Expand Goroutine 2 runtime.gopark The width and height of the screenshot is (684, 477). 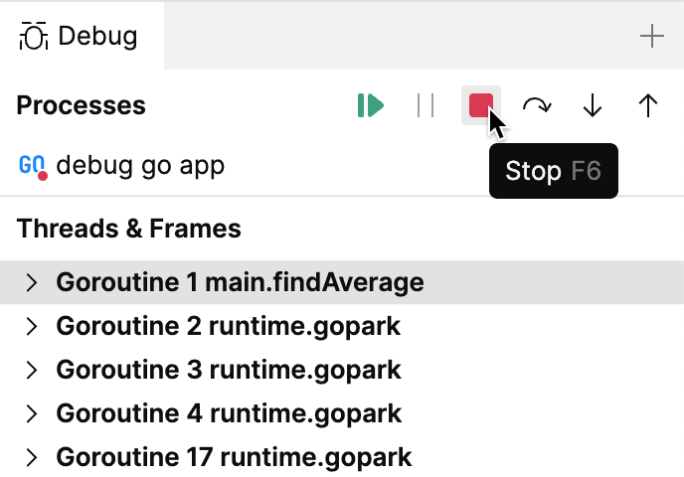[32, 326]
